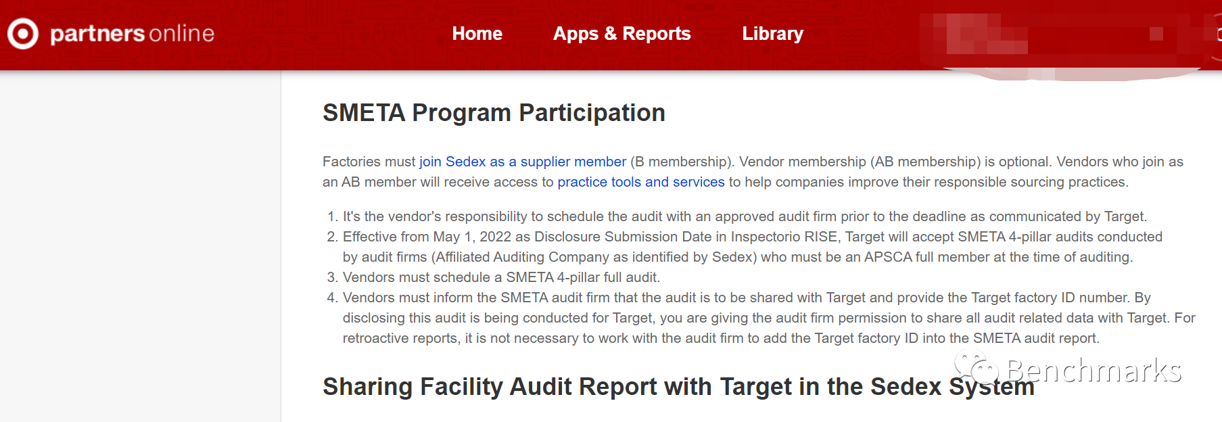Click the partnersonline wordmark in the header
Screen dimensions: 1222x422
133,34
